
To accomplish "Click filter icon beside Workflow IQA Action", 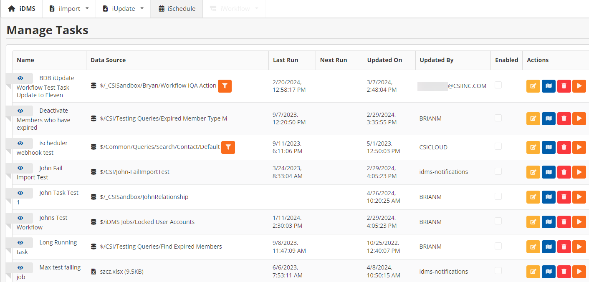I will (225, 86).
